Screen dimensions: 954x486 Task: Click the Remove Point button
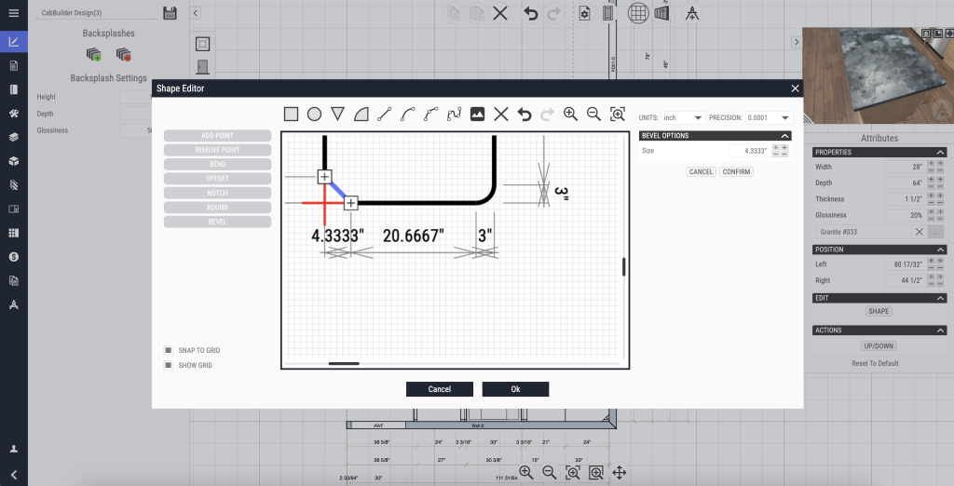(x=217, y=150)
